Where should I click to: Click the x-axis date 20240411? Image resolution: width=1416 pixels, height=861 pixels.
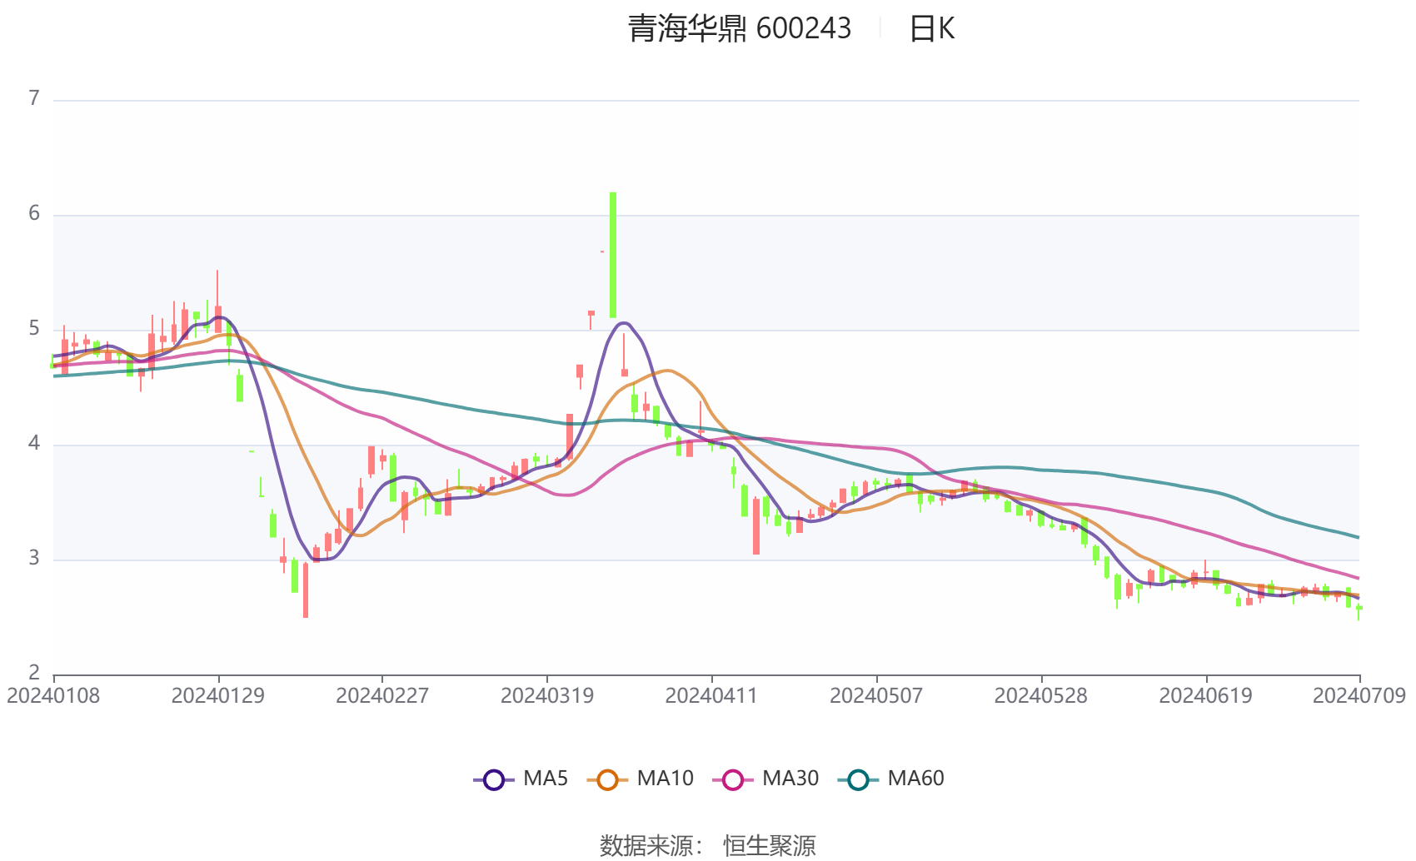[711, 696]
